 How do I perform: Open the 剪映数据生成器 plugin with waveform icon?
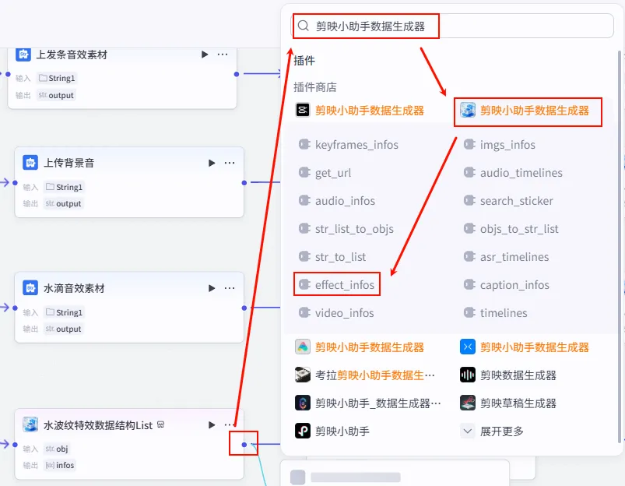[x=507, y=375]
